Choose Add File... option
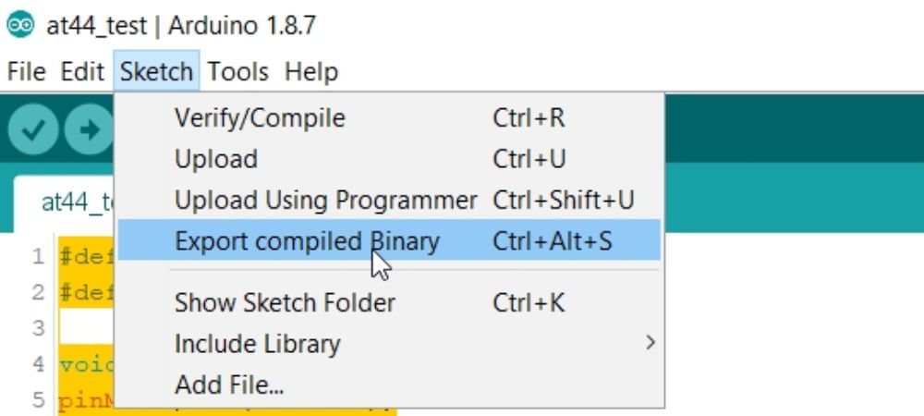Viewport: 924px width, 416px height. (x=389, y=385)
